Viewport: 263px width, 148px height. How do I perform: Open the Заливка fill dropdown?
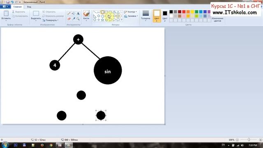pos(131,16)
